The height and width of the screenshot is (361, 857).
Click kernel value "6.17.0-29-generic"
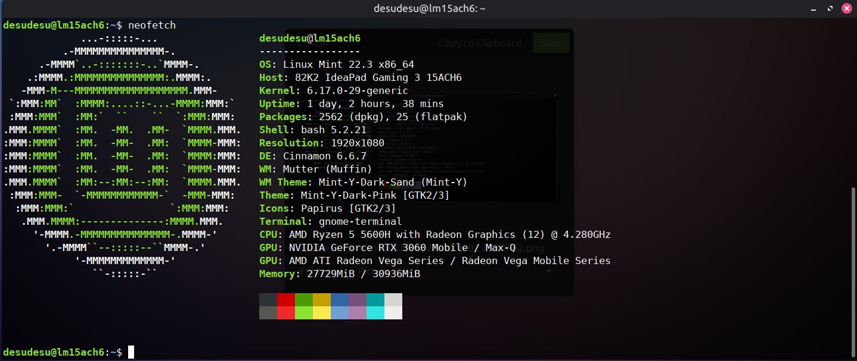[x=358, y=91]
